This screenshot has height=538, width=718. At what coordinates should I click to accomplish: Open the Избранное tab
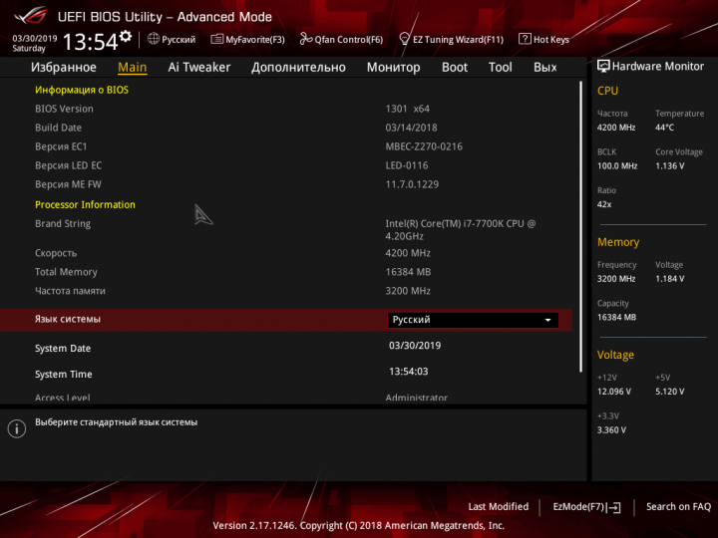coord(64,68)
